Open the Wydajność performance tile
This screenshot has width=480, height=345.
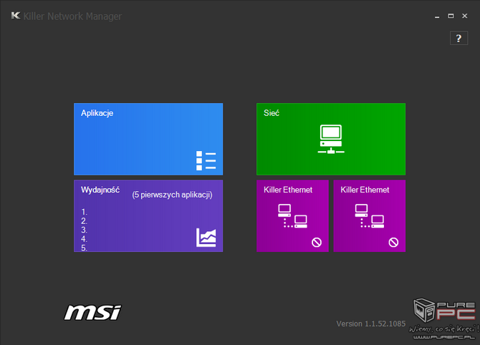point(148,216)
